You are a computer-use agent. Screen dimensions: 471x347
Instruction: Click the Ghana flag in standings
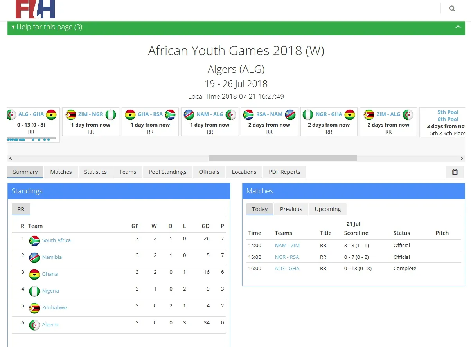pyautogui.click(x=34, y=274)
